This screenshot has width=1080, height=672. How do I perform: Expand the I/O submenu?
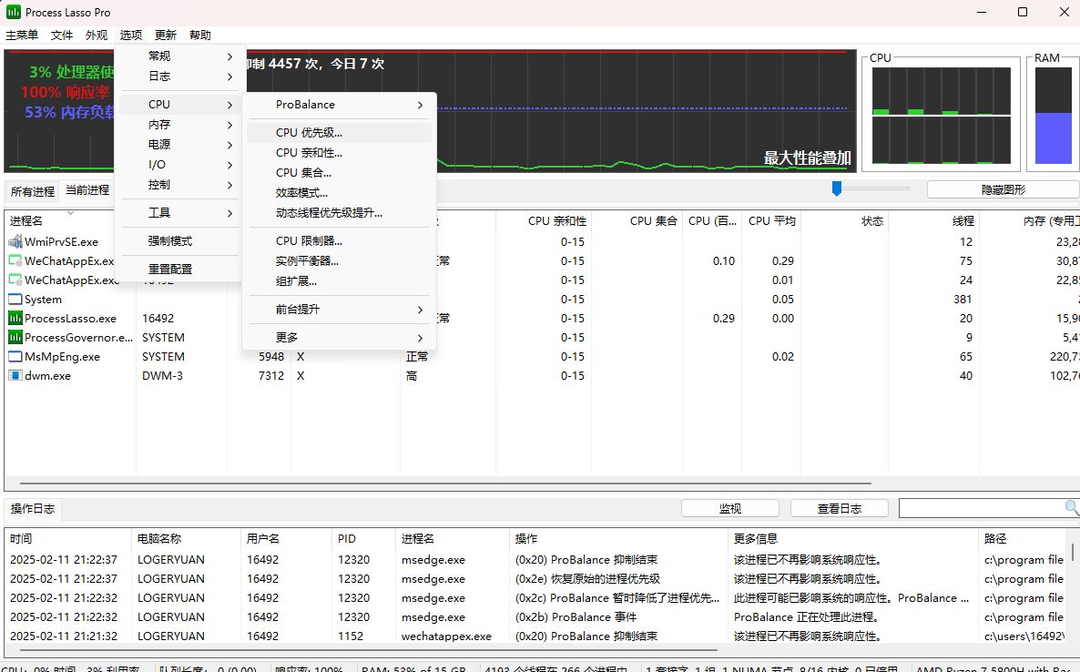181,165
